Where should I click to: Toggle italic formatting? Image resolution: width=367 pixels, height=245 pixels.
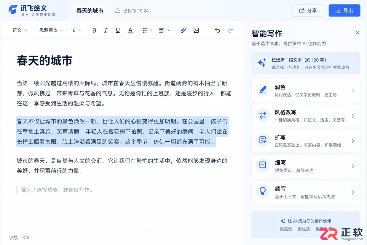[x=106, y=30]
